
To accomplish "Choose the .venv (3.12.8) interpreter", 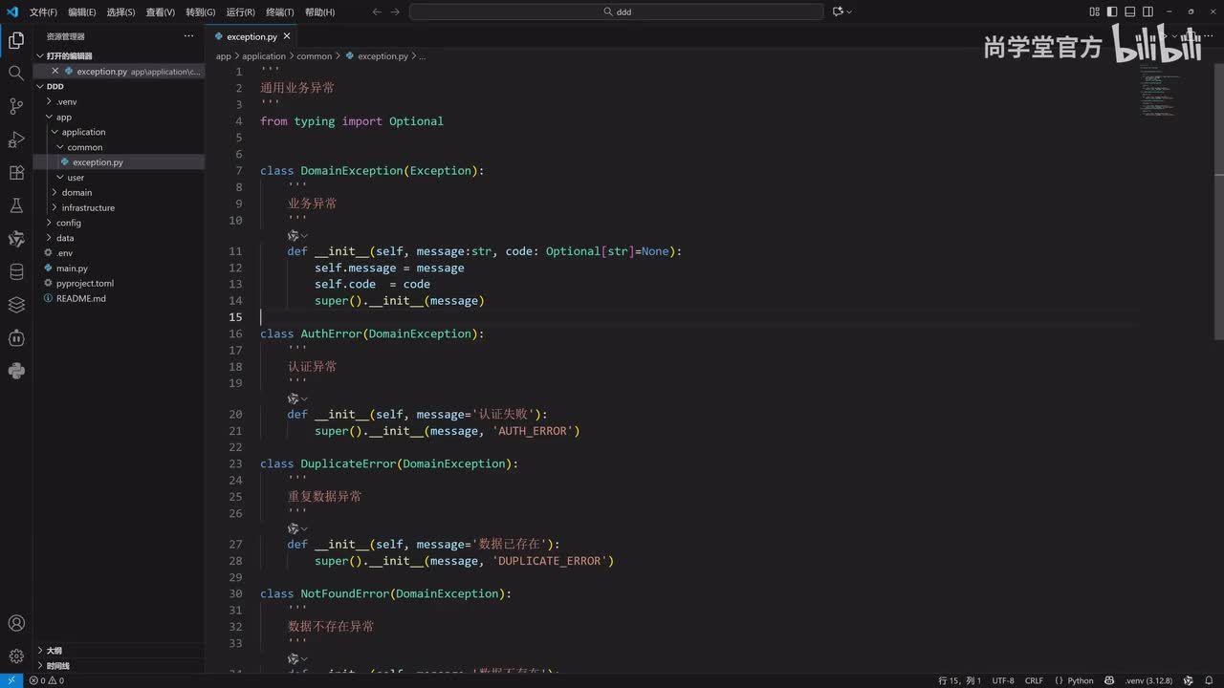I will coord(1150,680).
